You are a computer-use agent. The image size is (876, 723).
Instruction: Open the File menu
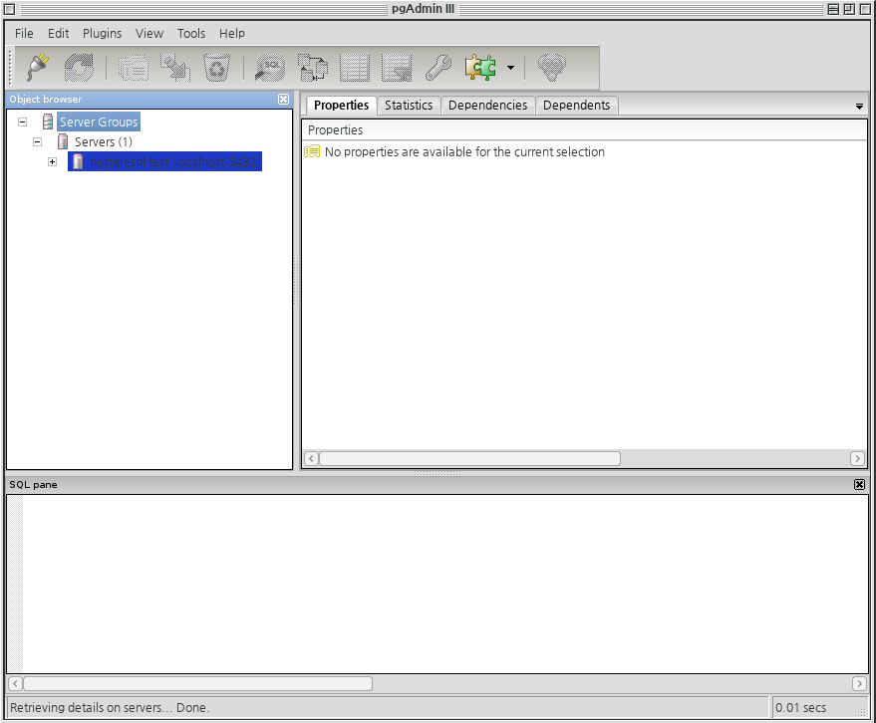[x=24, y=34]
